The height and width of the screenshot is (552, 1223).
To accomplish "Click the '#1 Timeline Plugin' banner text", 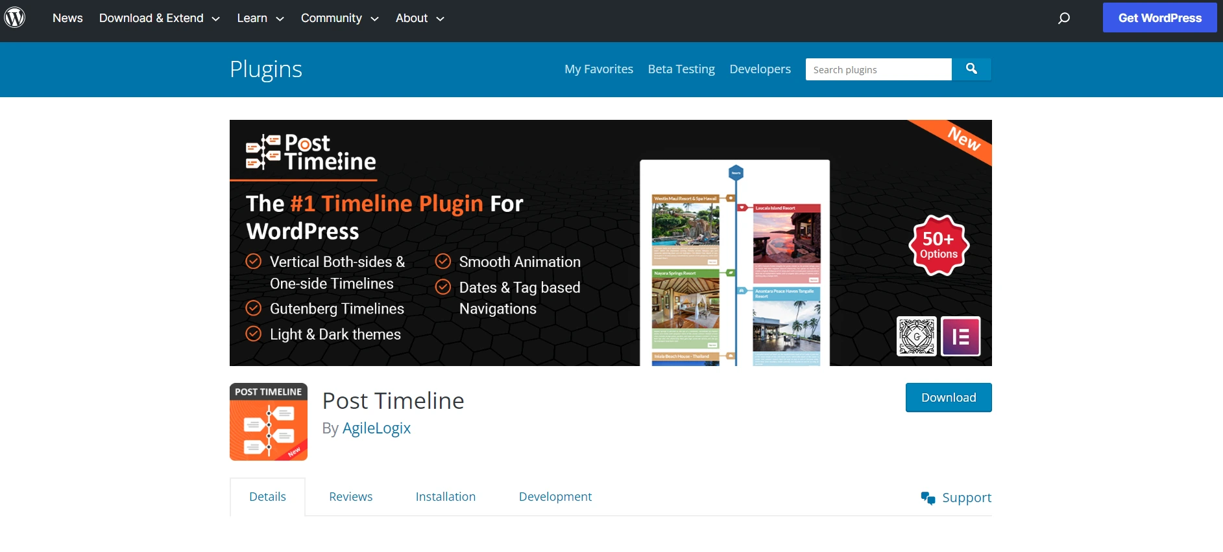I will (x=387, y=203).
